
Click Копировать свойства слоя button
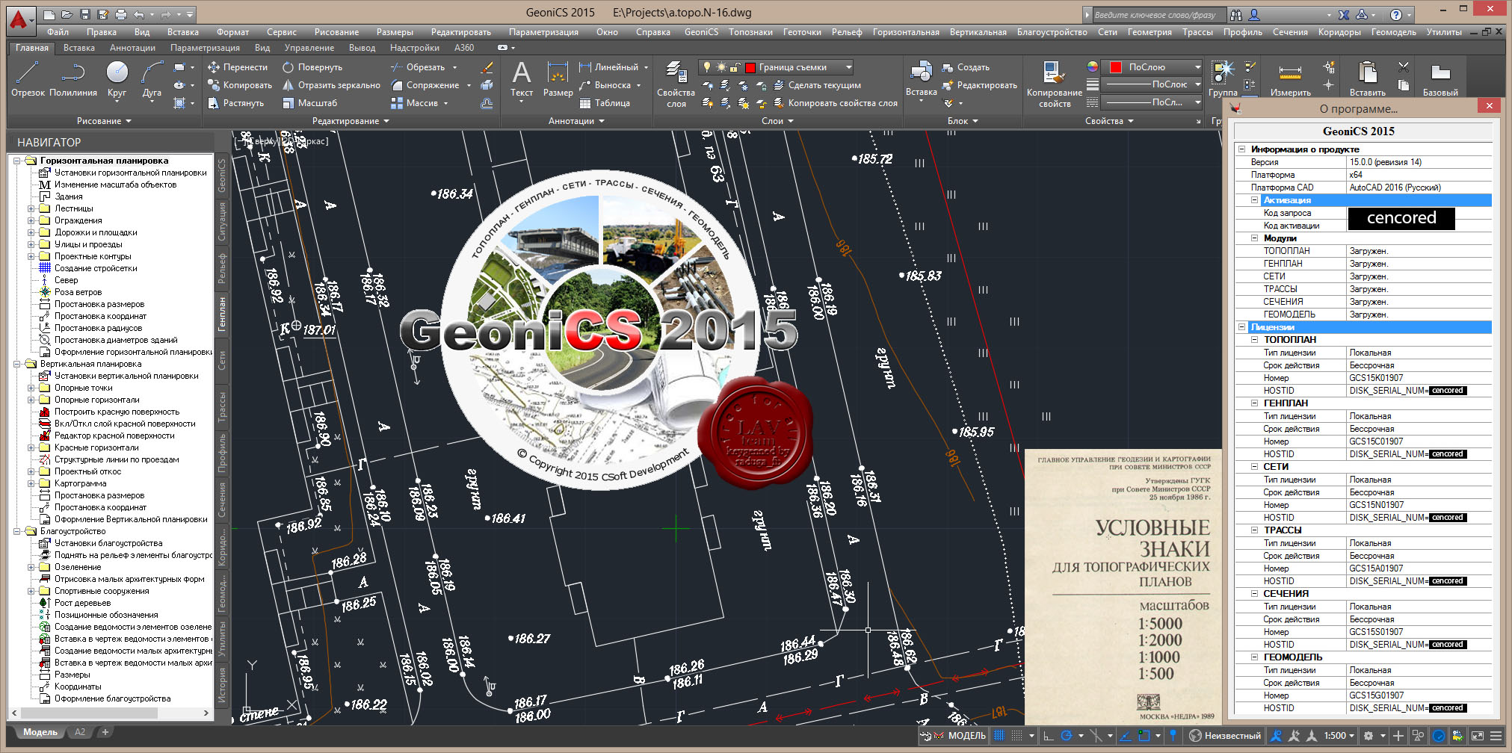(835, 103)
